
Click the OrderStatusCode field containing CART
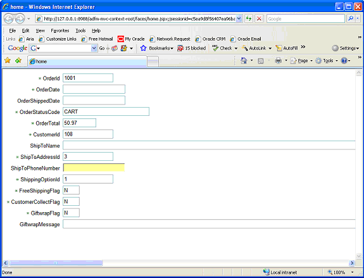click(106, 111)
